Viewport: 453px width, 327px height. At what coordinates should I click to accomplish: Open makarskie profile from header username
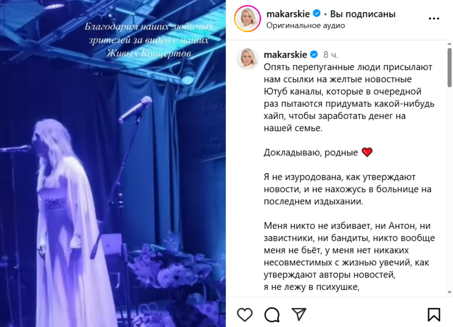288,14
